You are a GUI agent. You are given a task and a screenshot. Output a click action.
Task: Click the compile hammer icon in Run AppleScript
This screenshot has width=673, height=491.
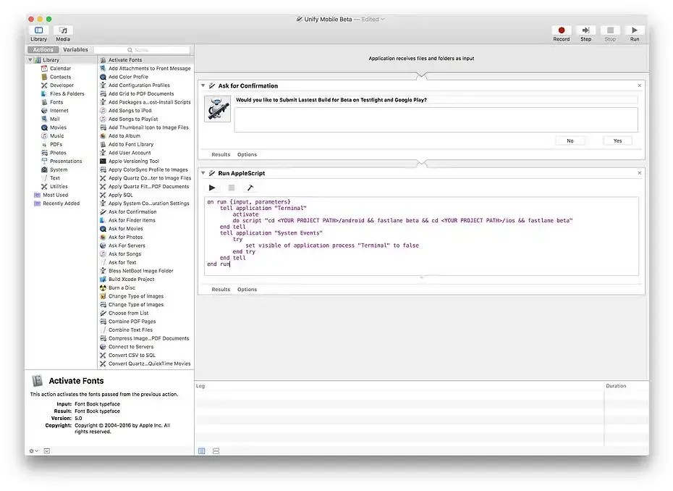tap(250, 188)
